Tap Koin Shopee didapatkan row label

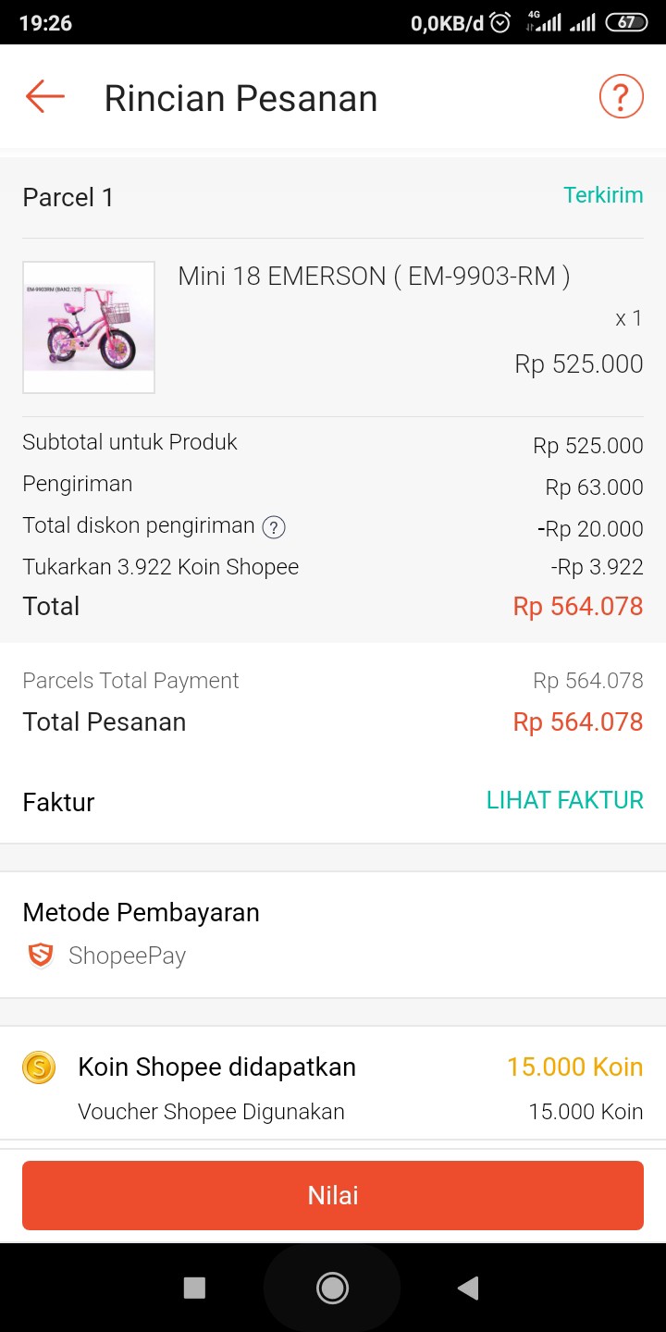tap(216, 1067)
